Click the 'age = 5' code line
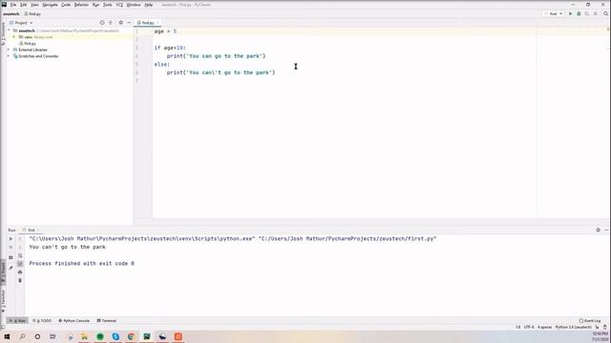The width and height of the screenshot is (611, 343). (165, 31)
